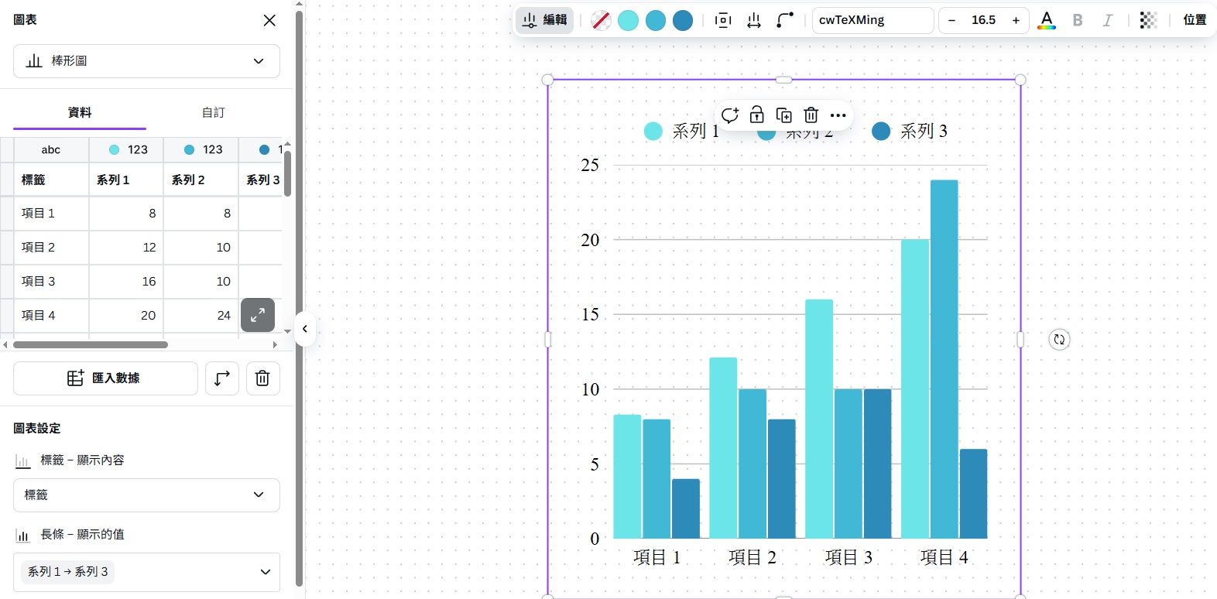Click the cell with value 12
1217x599 pixels.
click(x=126, y=248)
